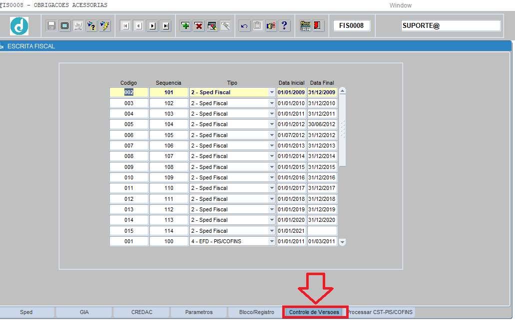Click the SUPORTE@ user field
The height and width of the screenshot is (321, 515).
point(451,25)
